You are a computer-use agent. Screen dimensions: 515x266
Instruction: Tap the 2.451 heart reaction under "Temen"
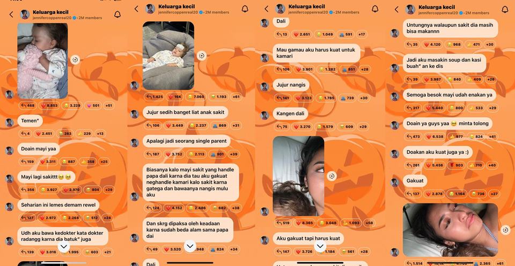click(x=43, y=134)
